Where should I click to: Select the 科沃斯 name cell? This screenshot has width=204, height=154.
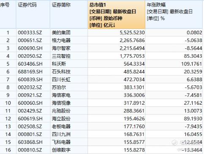click(69, 64)
